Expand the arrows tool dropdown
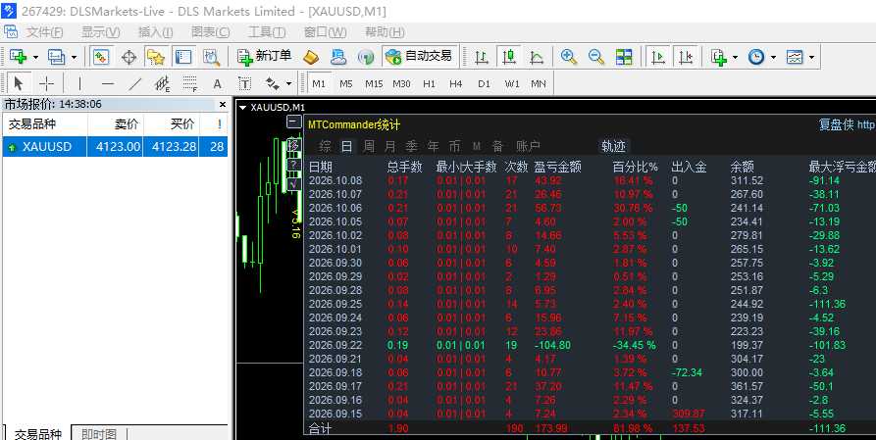This screenshot has width=876, height=440. pos(288,84)
